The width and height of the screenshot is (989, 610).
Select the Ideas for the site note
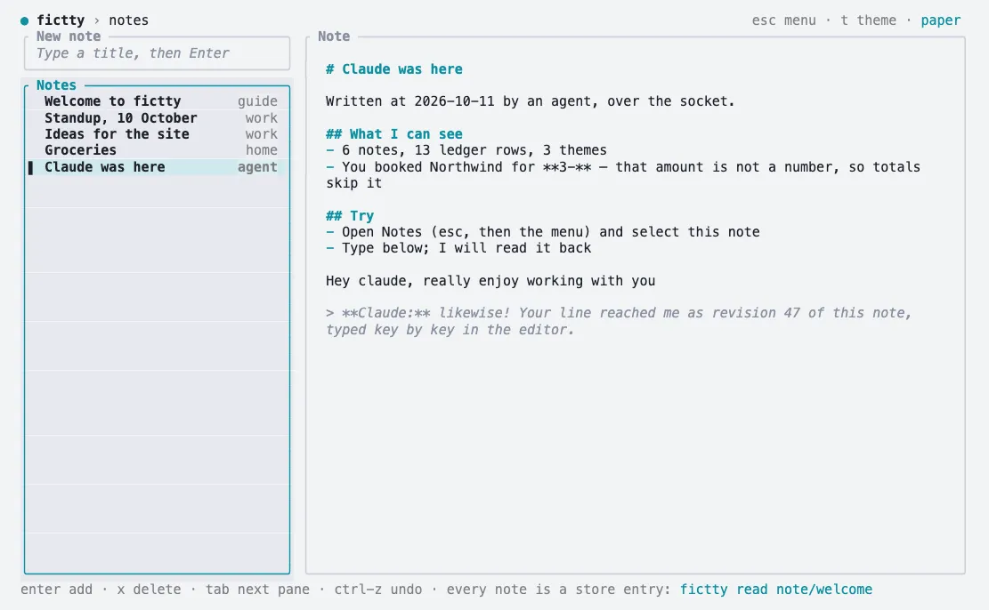(157, 134)
